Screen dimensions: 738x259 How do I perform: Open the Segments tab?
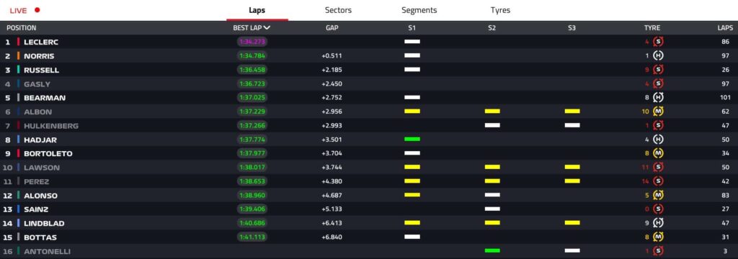pyautogui.click(x=419, y=10)
